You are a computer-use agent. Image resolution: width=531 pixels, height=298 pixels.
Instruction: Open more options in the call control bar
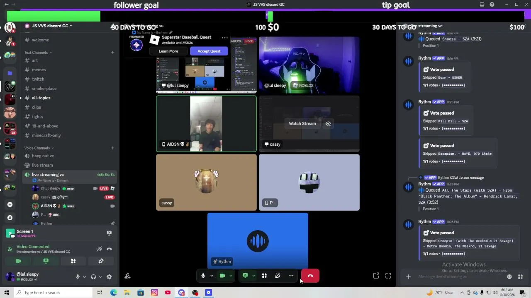(x=291, y=276)
